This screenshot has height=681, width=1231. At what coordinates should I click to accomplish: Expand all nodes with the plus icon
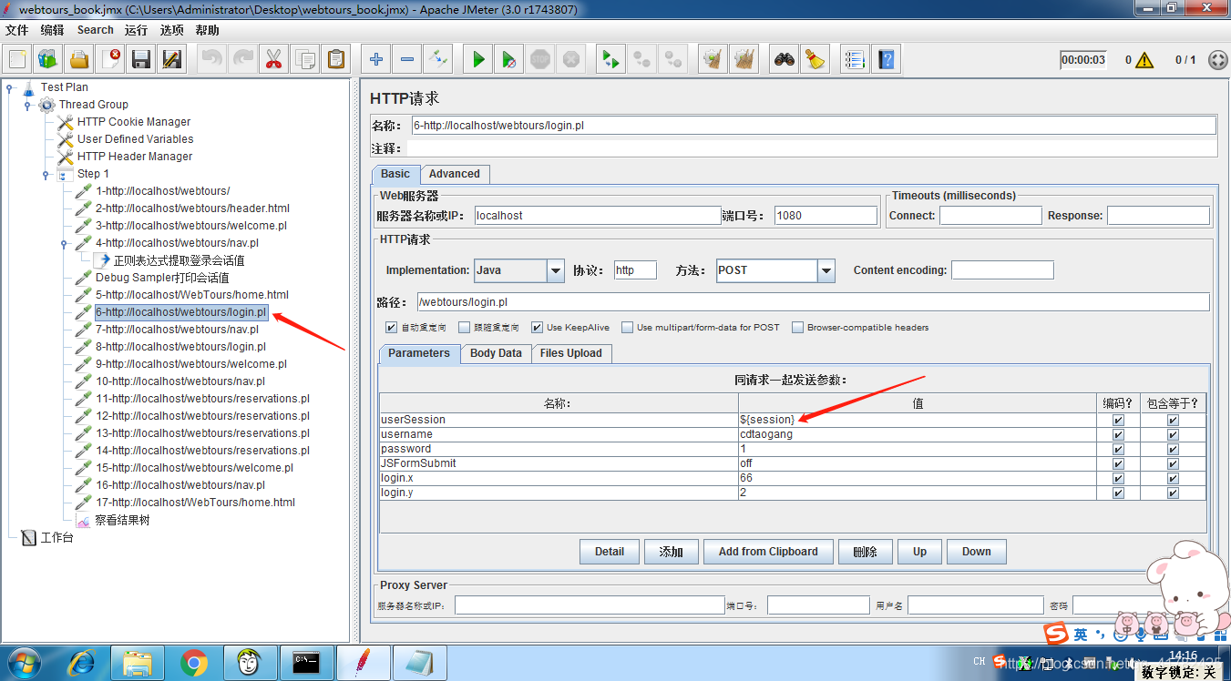click(x=376, y=60)
